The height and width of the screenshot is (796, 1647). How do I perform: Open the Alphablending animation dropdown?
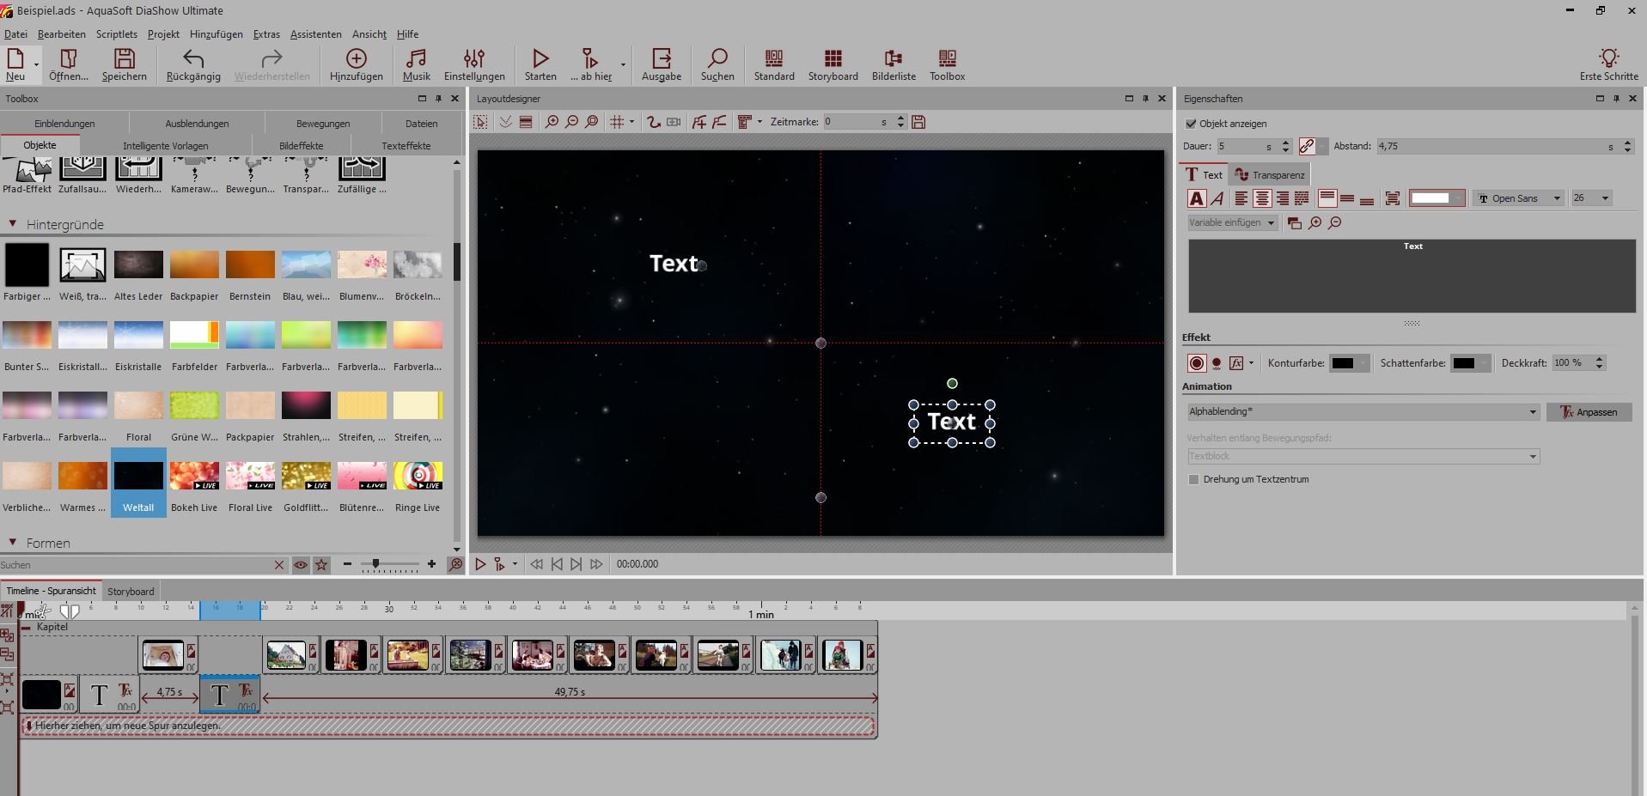click(1363, 412)
